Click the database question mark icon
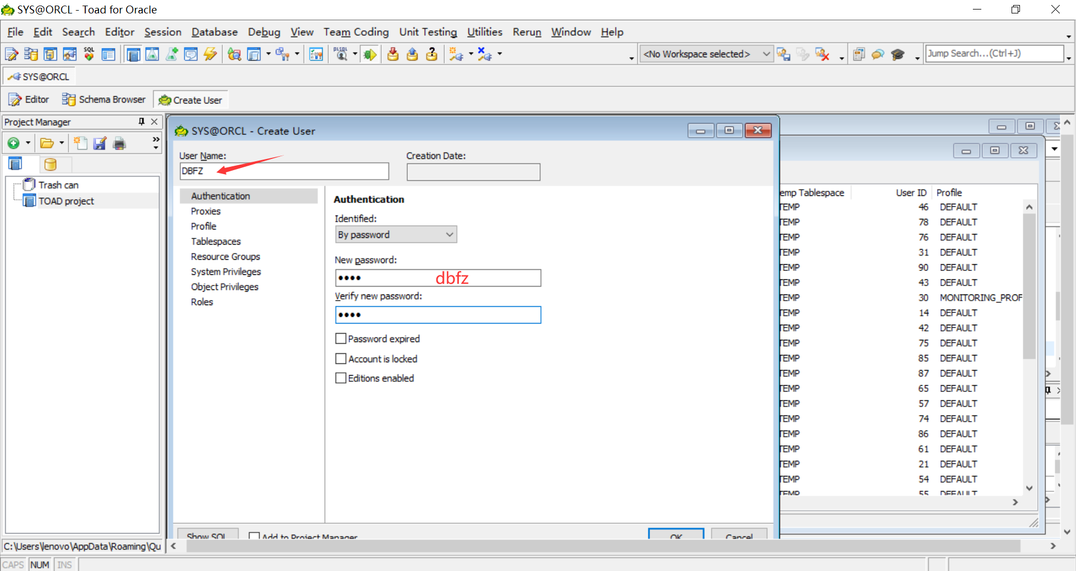 432,54
